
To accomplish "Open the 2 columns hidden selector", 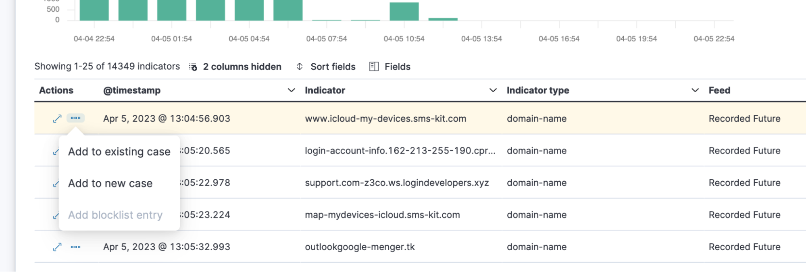I will (235, 66).
